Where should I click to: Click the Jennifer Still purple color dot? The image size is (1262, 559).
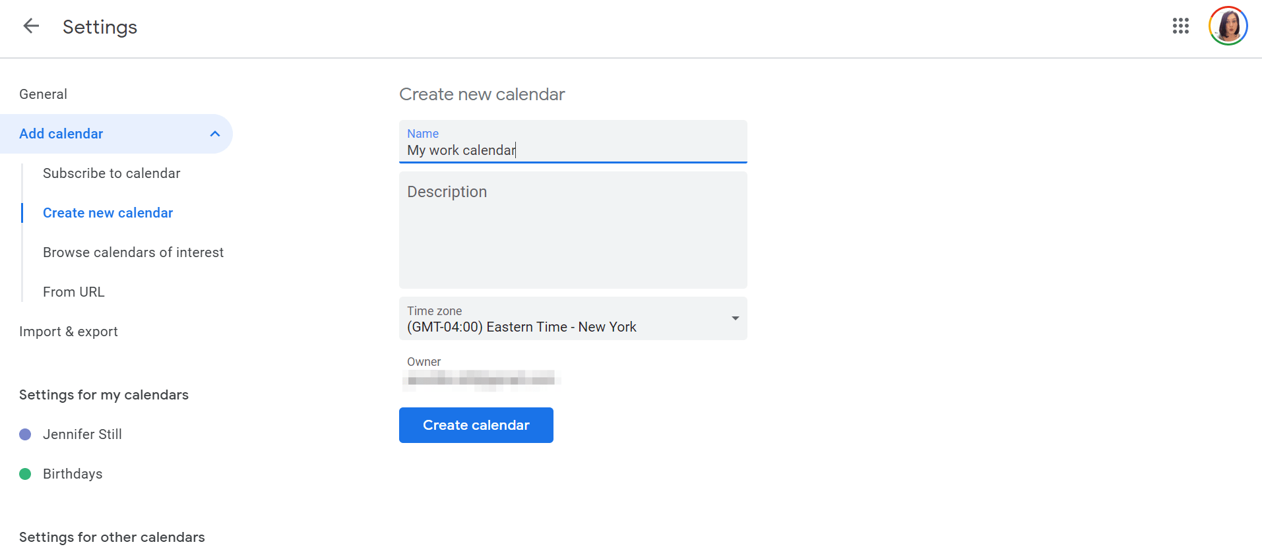pos(25,434)
